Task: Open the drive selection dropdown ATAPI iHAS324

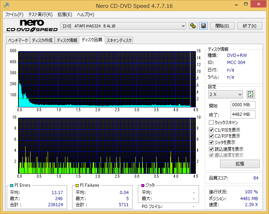Action: click(123, 26)
